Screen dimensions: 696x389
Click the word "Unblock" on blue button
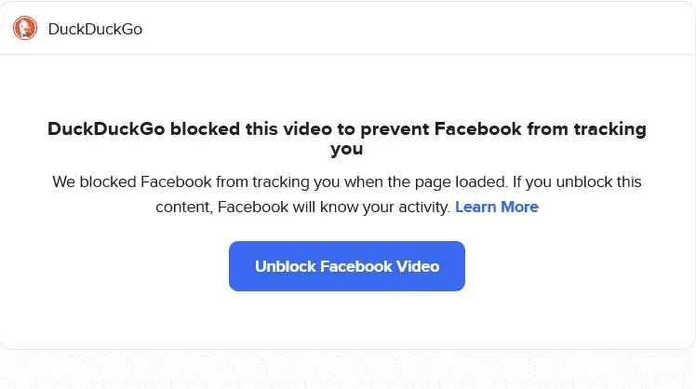285,266
